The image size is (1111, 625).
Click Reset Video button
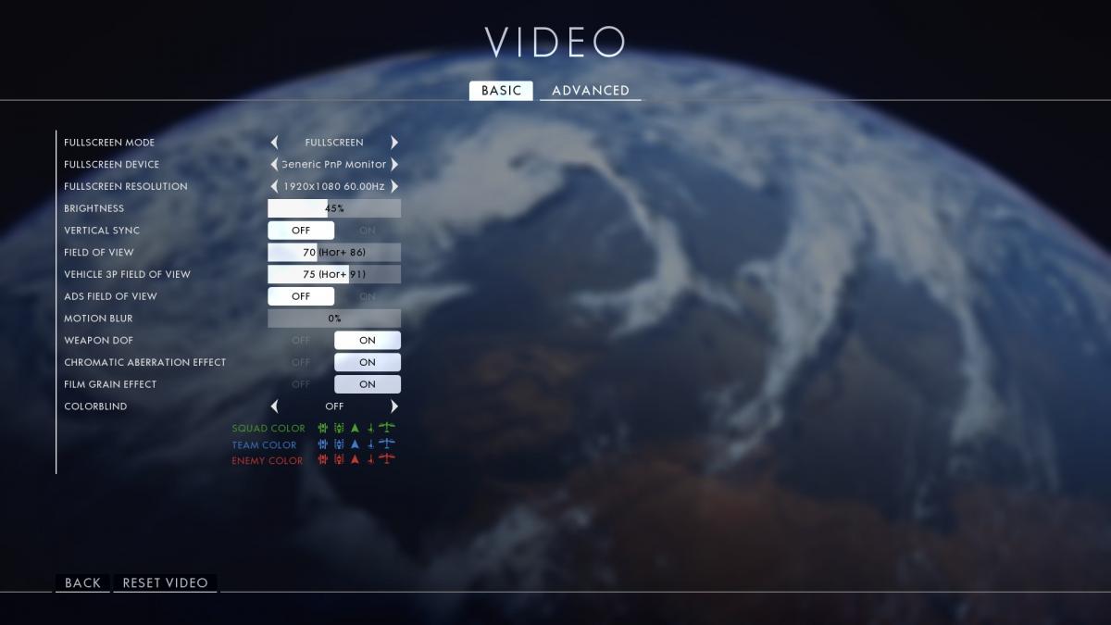(x=166, y=582)
